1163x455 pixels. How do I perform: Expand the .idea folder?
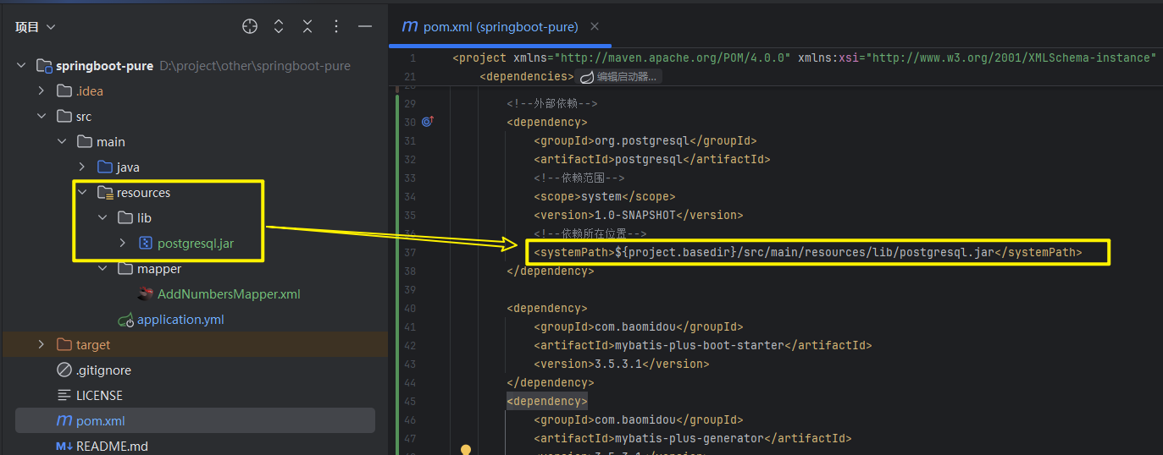[42, 91]
